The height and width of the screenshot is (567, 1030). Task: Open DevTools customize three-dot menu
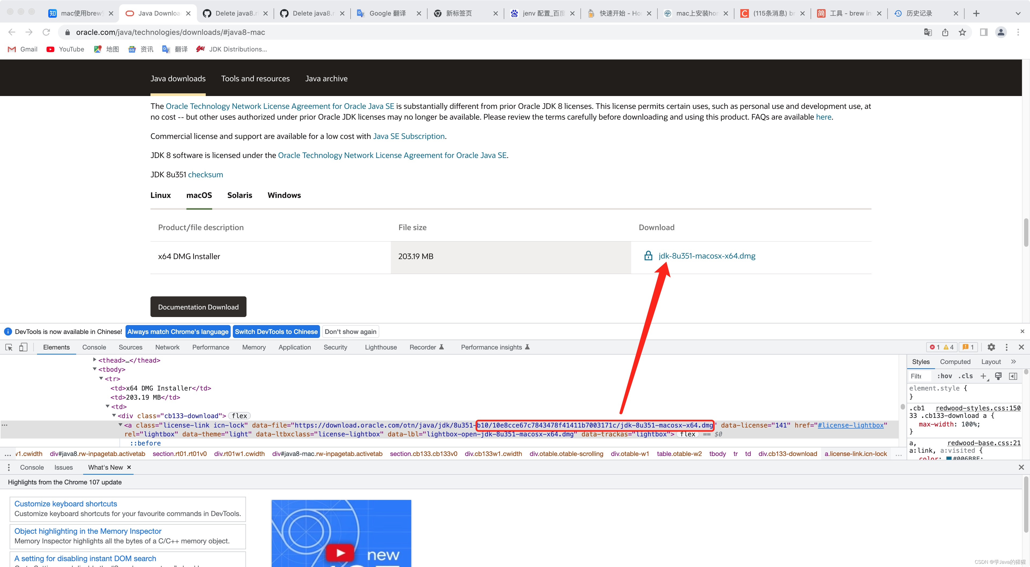coord(1006,347)
